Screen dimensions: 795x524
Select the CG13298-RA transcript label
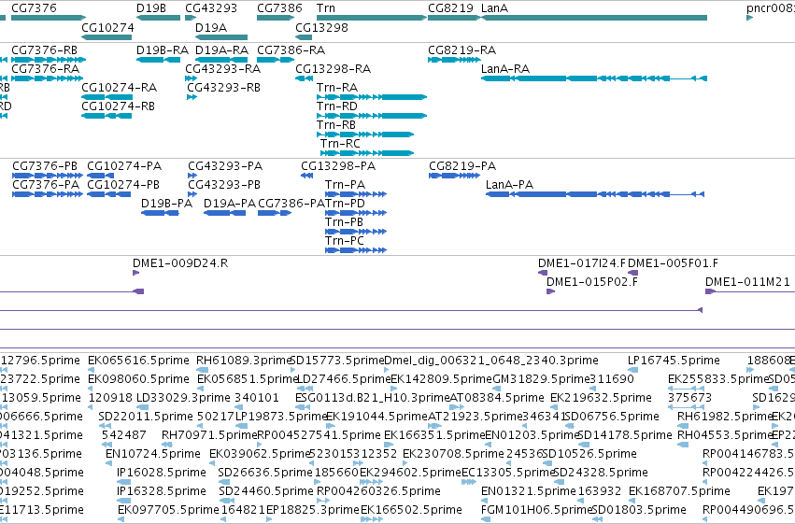click(334, 69)
